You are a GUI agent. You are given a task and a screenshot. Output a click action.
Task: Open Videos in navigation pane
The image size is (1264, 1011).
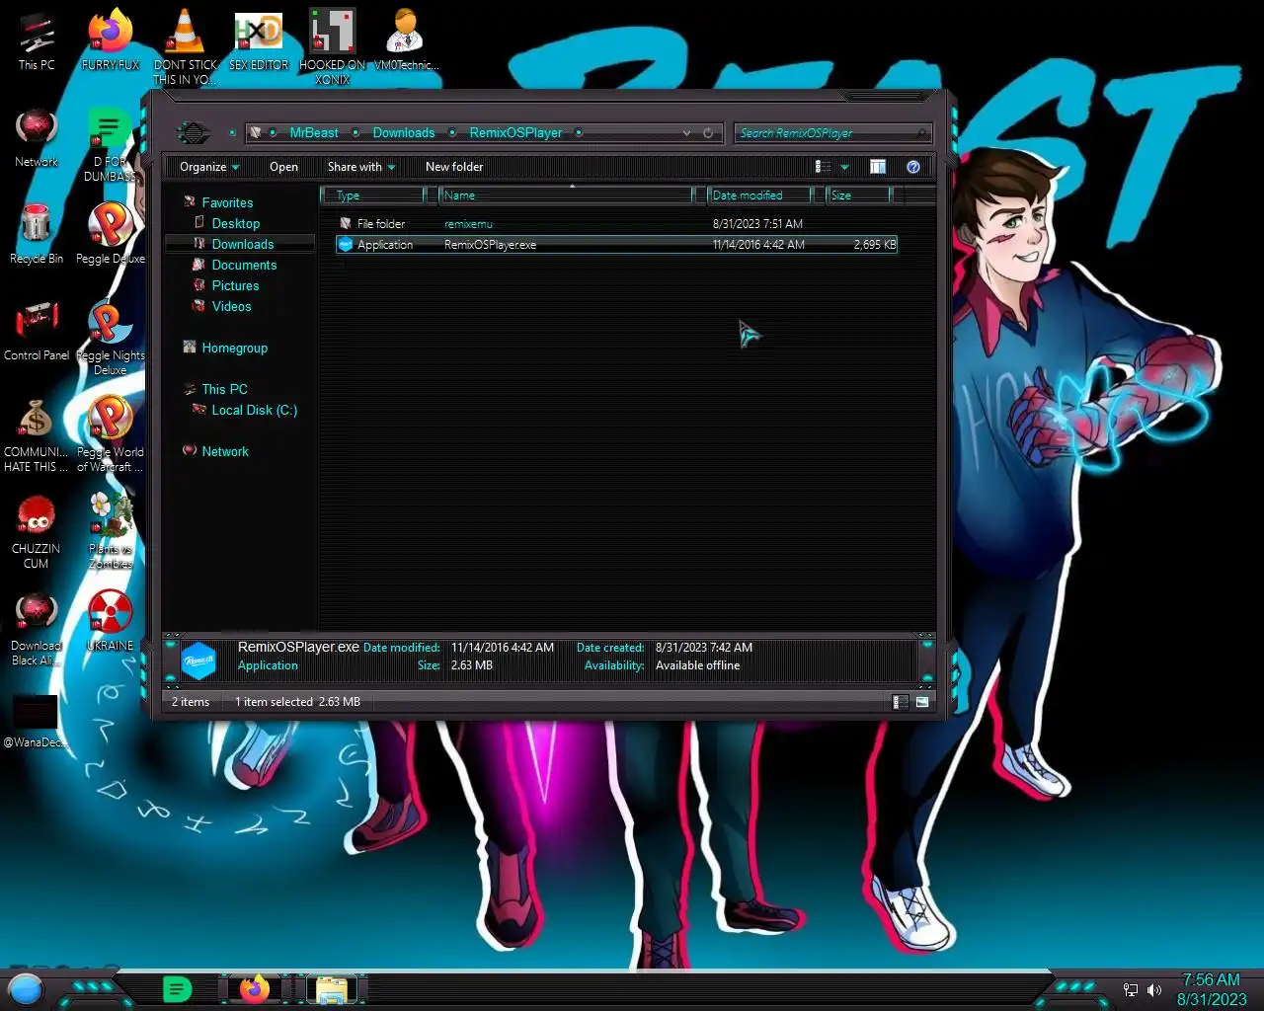(x=231, y=306)
